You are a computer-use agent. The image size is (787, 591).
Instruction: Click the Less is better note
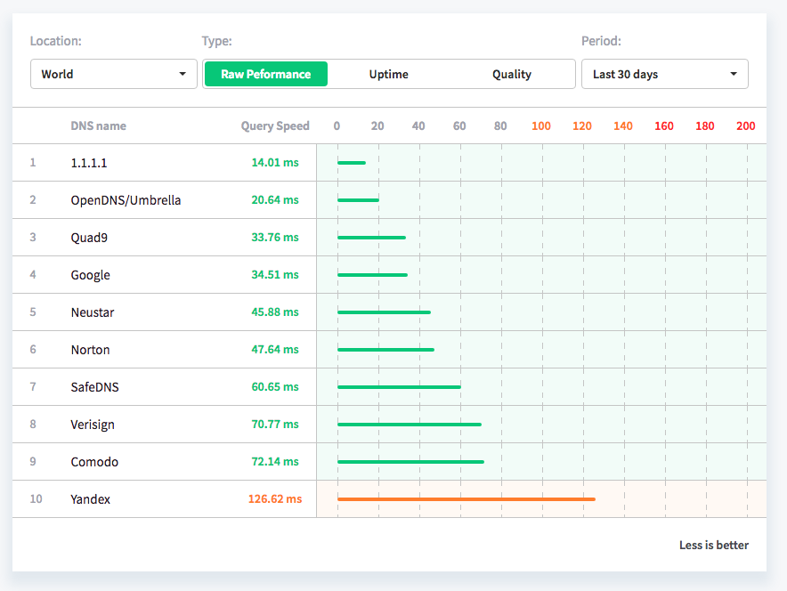tap(714, 545)
